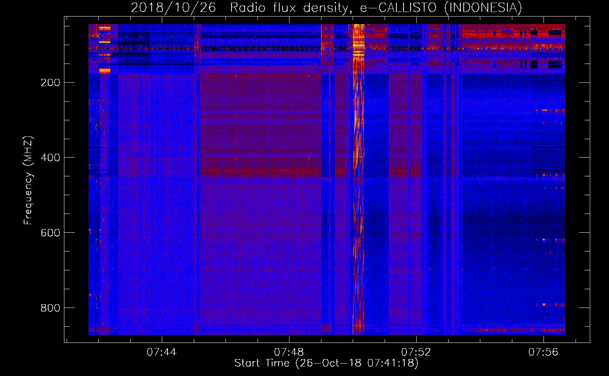Viewport: 609px width, 376px height.
Task: Click the 07:56 time tick label
Action: click(x=544, y=352)
